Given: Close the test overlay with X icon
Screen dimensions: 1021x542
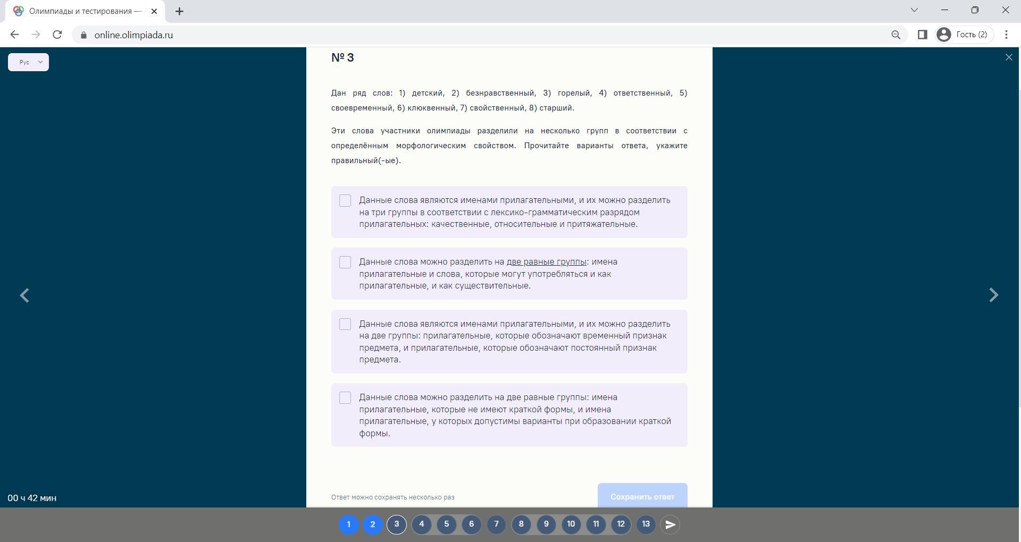Looking at the screenshot, I should tap(1009, 57).
